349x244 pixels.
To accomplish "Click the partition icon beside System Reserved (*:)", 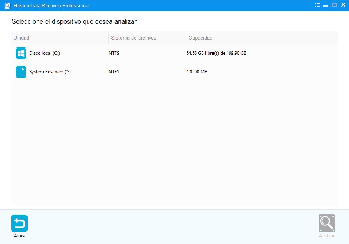I will click(x=21, y=72).
